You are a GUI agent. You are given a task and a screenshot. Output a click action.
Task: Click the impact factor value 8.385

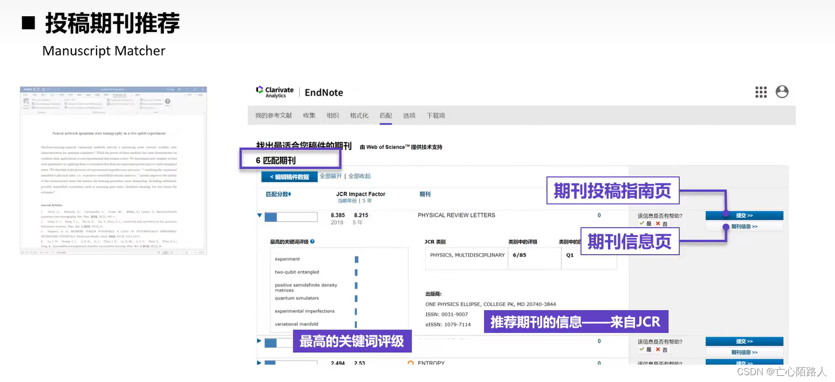338,215
